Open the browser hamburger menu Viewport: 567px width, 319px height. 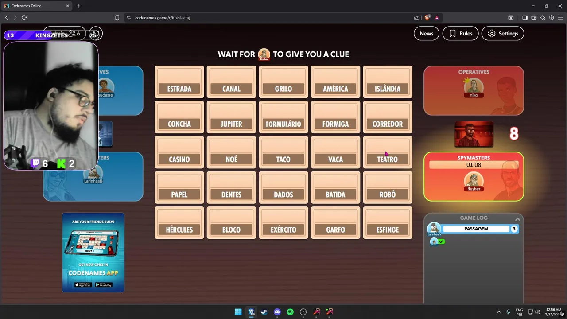(560, 18)
